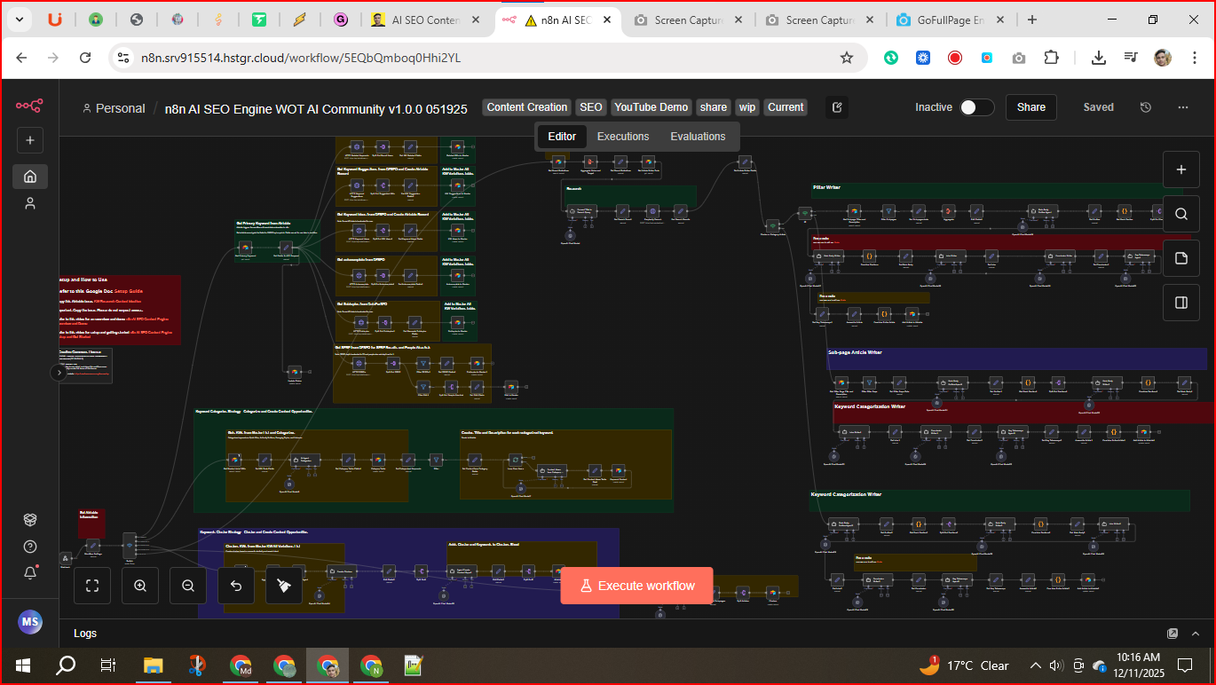Open the Chrome three-dot menu
Viewport: 1216px width, 685px height.
click(x=1194, y=58)
